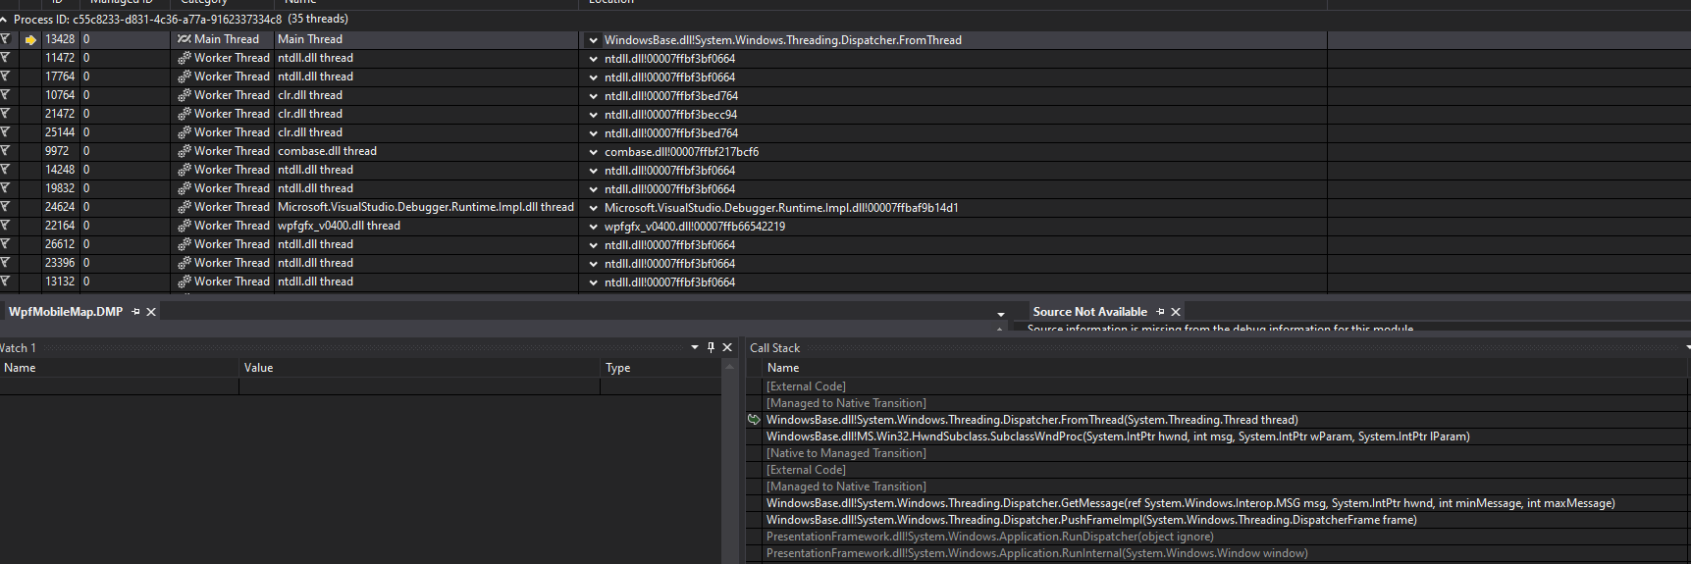This screenshot has height=564, width=1691.
Task: Click worker thread icon for thread 21472
Action: point(184,114)
